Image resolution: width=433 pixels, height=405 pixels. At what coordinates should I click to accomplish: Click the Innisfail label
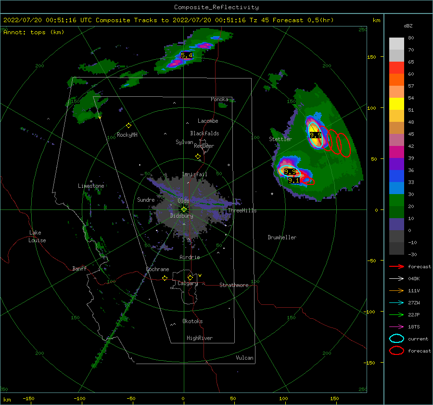[194, 174]
